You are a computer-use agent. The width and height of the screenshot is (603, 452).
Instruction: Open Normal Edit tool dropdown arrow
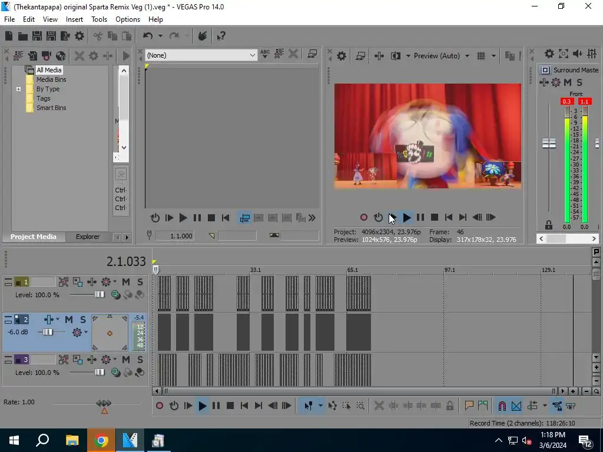[320, 406]
